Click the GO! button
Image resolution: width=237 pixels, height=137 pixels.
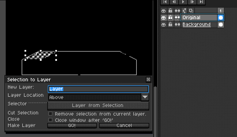point(72,126)
